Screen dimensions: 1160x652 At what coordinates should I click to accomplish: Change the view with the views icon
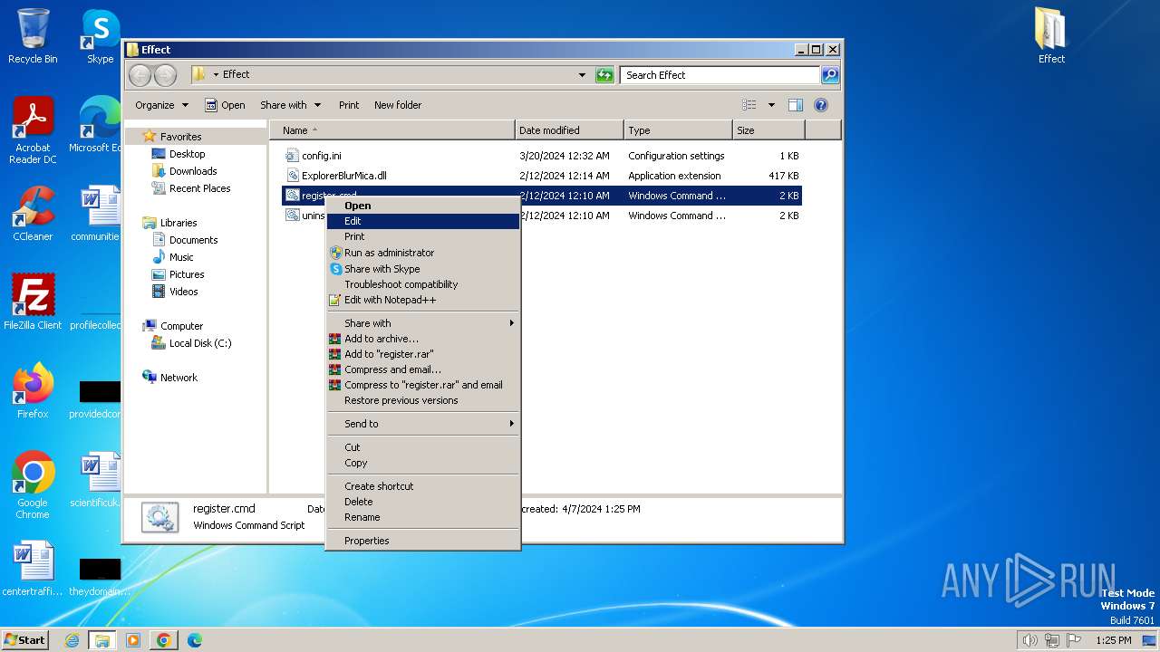(749, 105)
